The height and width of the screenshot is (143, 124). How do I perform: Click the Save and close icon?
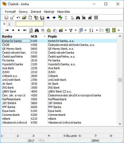[x=12, y=18]
